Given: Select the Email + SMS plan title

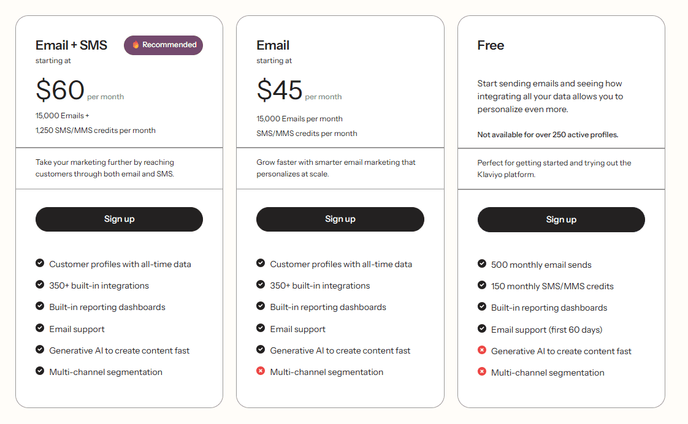Looking at the screenshot, I should click(72, 45).
